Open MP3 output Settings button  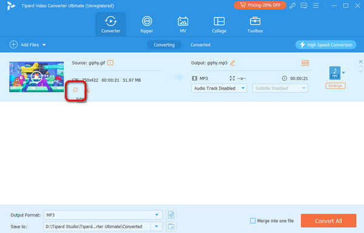point(335,86)
